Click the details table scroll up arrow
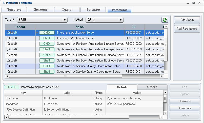The image size is (204, 123). click(x=165, y=92)
